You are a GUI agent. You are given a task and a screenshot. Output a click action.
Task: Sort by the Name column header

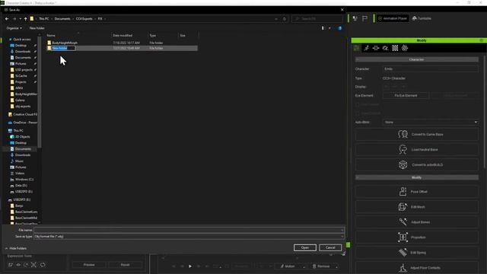point(51,36)
